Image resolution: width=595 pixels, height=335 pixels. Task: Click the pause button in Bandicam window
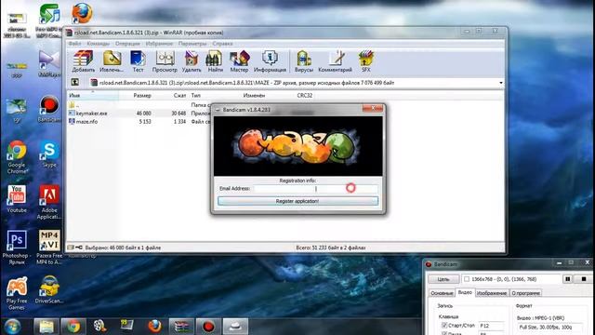point(568,279)
